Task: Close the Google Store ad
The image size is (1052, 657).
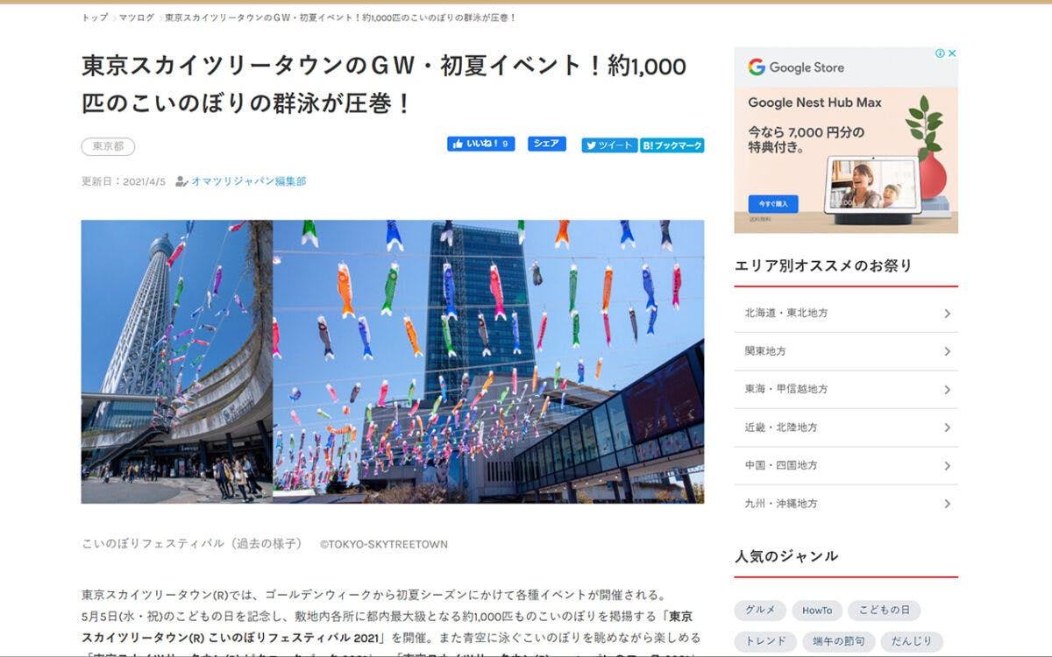Action: 952,53
